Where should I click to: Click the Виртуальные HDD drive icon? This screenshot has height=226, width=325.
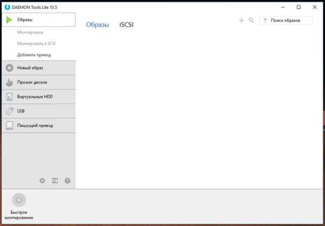(x=9, y=96)
